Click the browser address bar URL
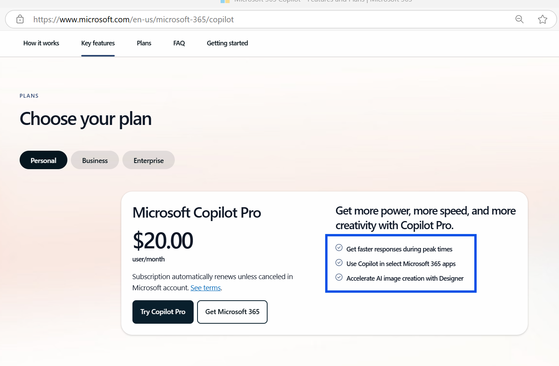This screenshot has height=366, width=559. coord(133,20)
